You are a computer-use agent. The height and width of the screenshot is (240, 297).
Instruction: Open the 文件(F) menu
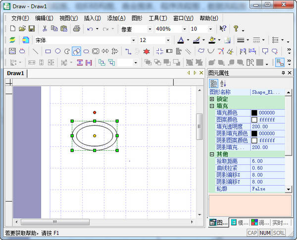coord(20,18)
